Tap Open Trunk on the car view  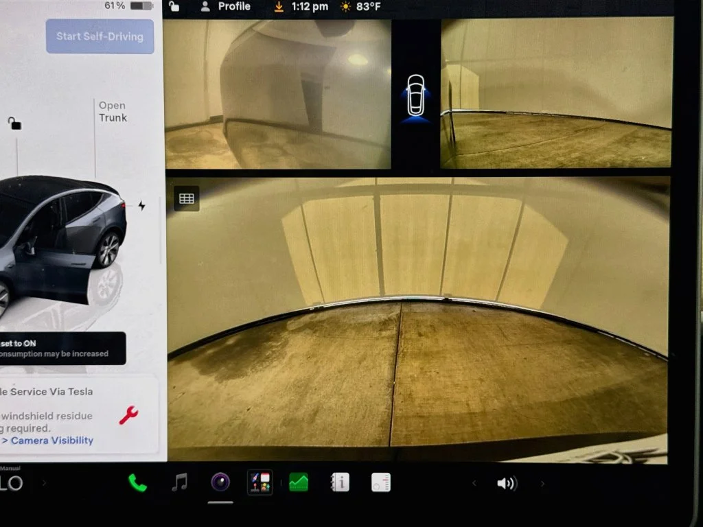click(x=113, y=112)
